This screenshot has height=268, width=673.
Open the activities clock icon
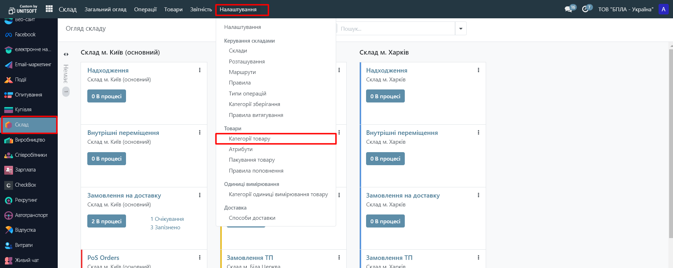click(585, 9)
